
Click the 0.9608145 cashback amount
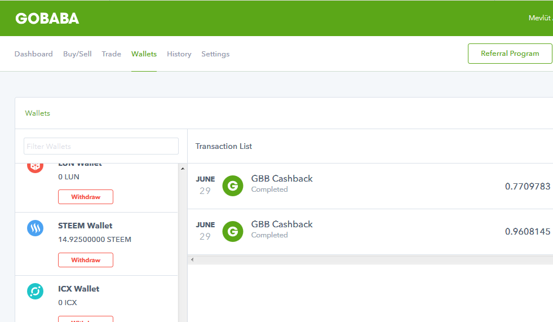pyautogui.click(x=528, y=231)
